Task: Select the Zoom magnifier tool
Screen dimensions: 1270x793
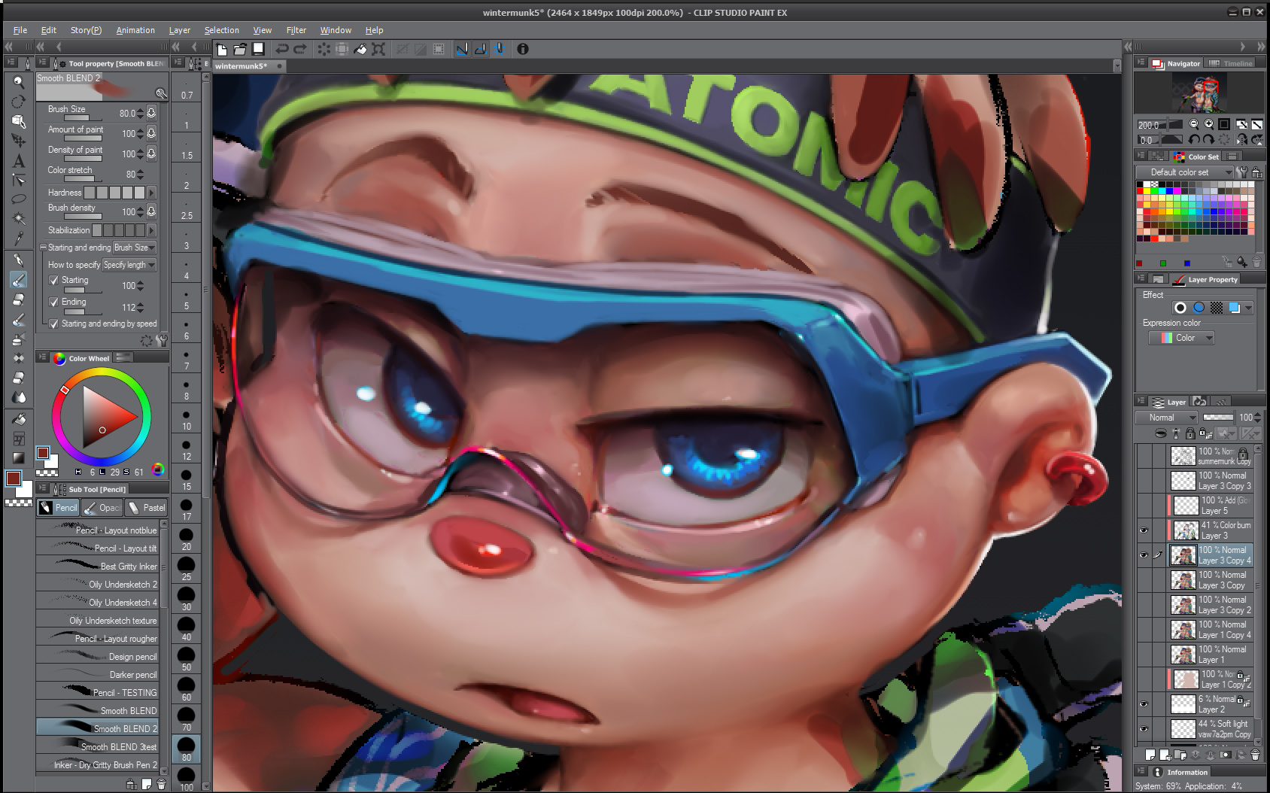Action: 19,82
